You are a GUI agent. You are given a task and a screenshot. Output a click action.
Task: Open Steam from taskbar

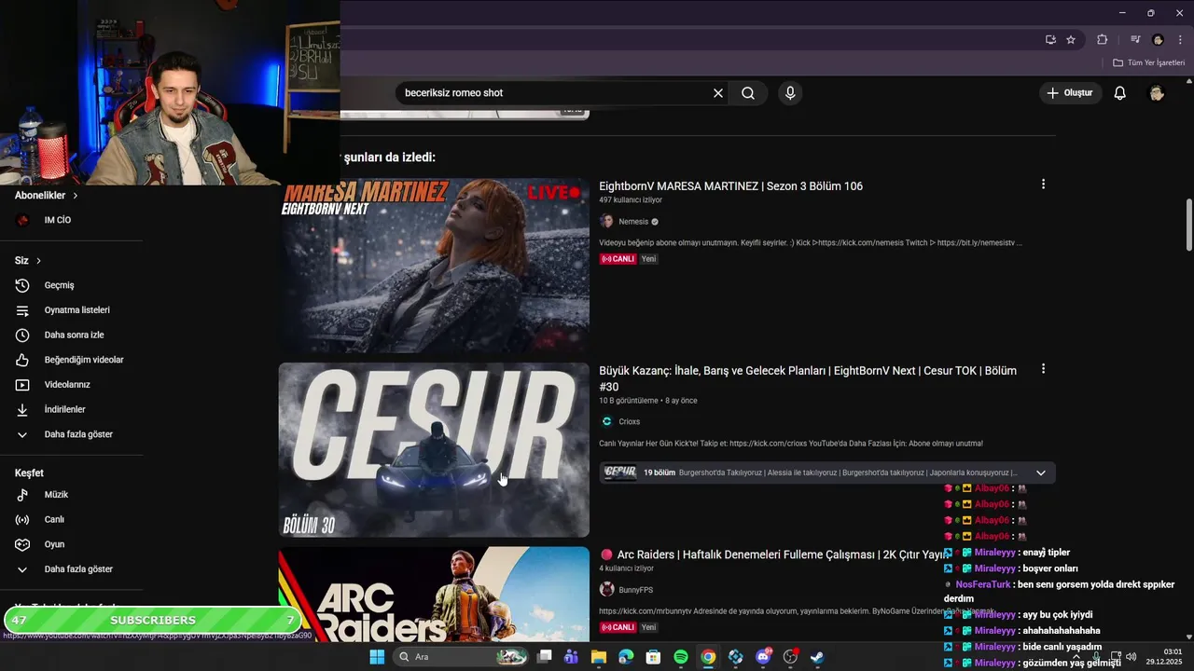[x=817, y=657]
